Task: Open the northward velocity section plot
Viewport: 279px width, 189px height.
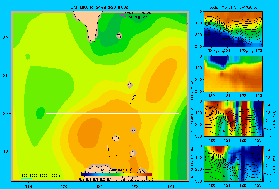Action: click(x=233, y=119)
